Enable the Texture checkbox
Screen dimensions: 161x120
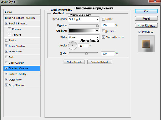pyautogui.click(x=9, y=35)
